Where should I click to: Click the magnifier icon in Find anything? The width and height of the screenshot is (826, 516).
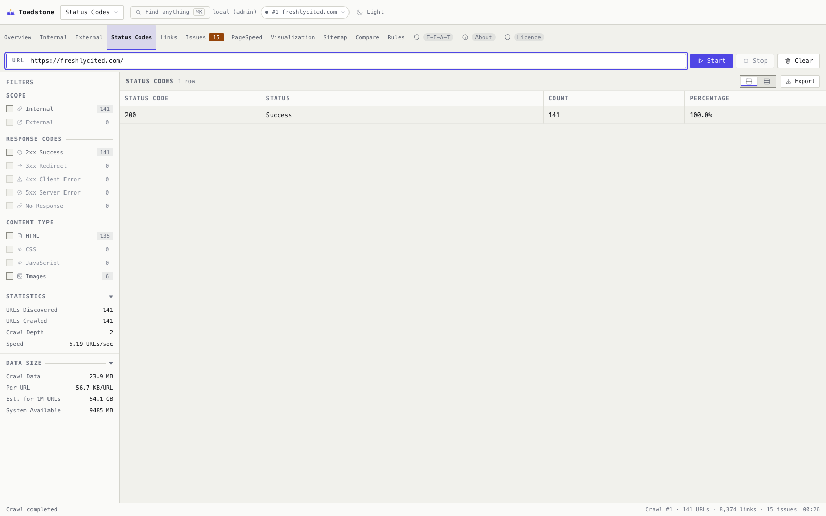click(x=138, y=12)
